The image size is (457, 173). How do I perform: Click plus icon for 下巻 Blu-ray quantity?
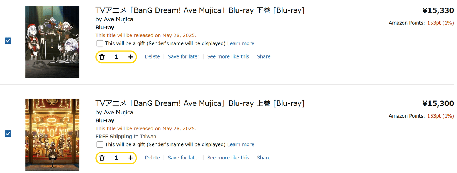pyautogui.click(x=130, y=57)
